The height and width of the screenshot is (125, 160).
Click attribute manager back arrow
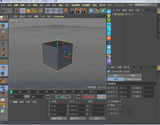[x=134, y=67]
